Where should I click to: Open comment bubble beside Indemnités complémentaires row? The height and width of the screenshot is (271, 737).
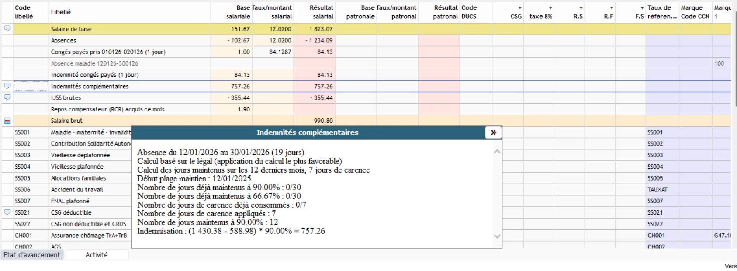point(7,86)
